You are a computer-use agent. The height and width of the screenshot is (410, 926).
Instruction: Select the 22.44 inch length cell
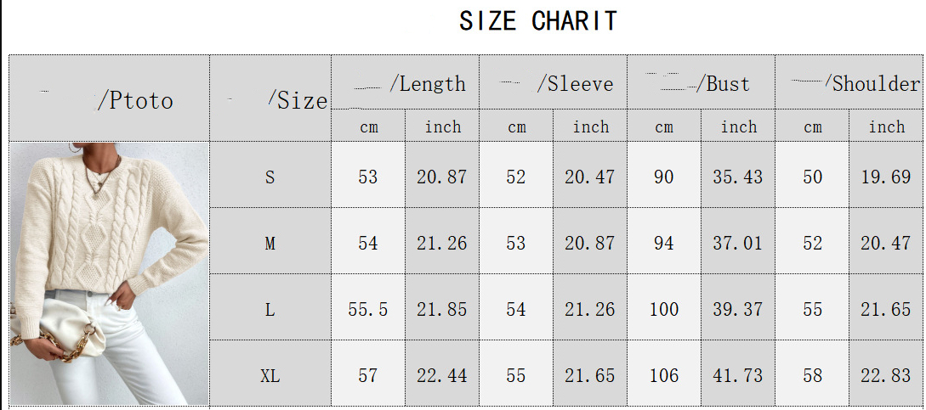[x=441, y=373]
